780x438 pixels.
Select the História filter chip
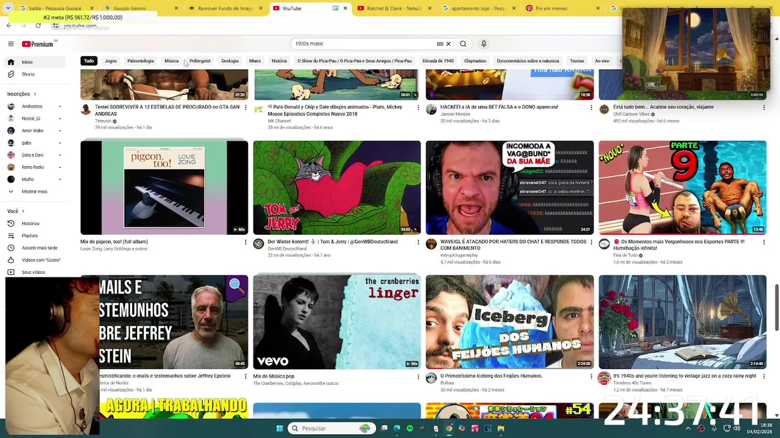pyautogui.click(x=279, y=61)
